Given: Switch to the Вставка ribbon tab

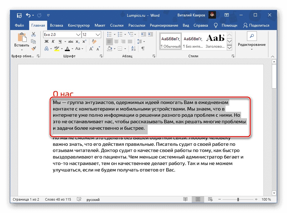Looking at the screenshot, I should pyautogui.click(x=56, y=25).
